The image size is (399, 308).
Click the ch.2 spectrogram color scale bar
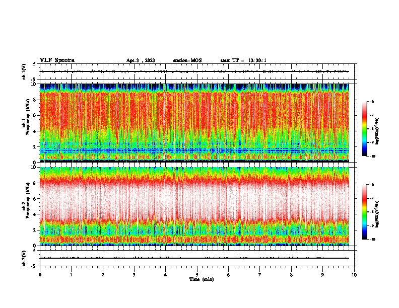coord(364,212)
